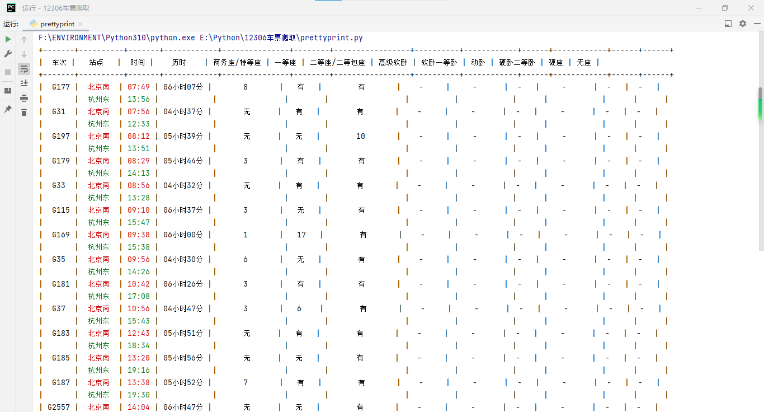This screenshot has width=764, height=412.
Task: Click the Python icon on prettyprint tab
Action: [34, 24]
